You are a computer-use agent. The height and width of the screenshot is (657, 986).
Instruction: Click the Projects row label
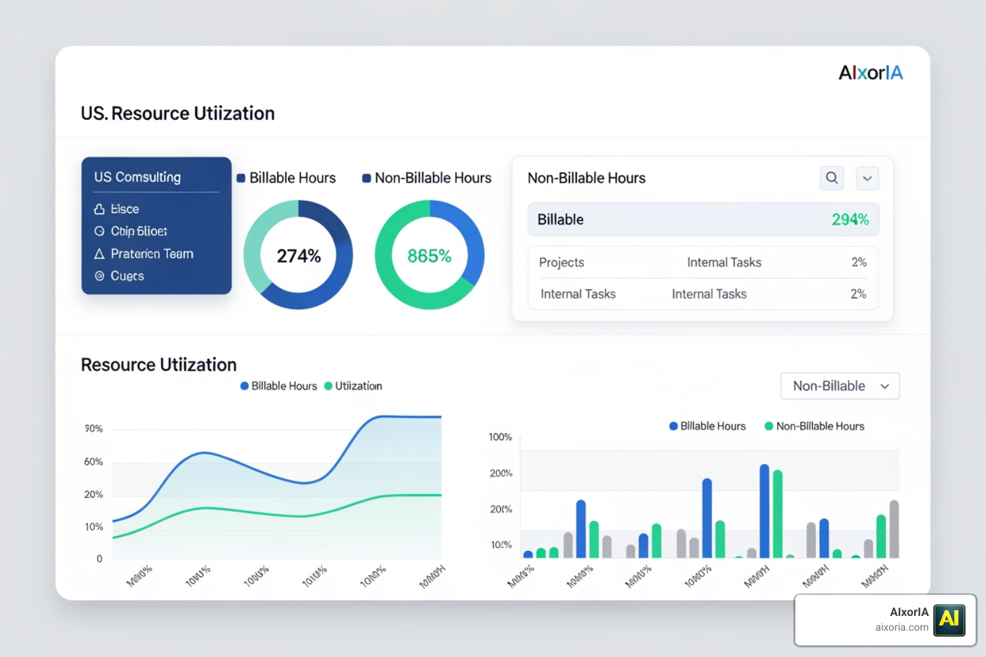[x=562, y=262]
